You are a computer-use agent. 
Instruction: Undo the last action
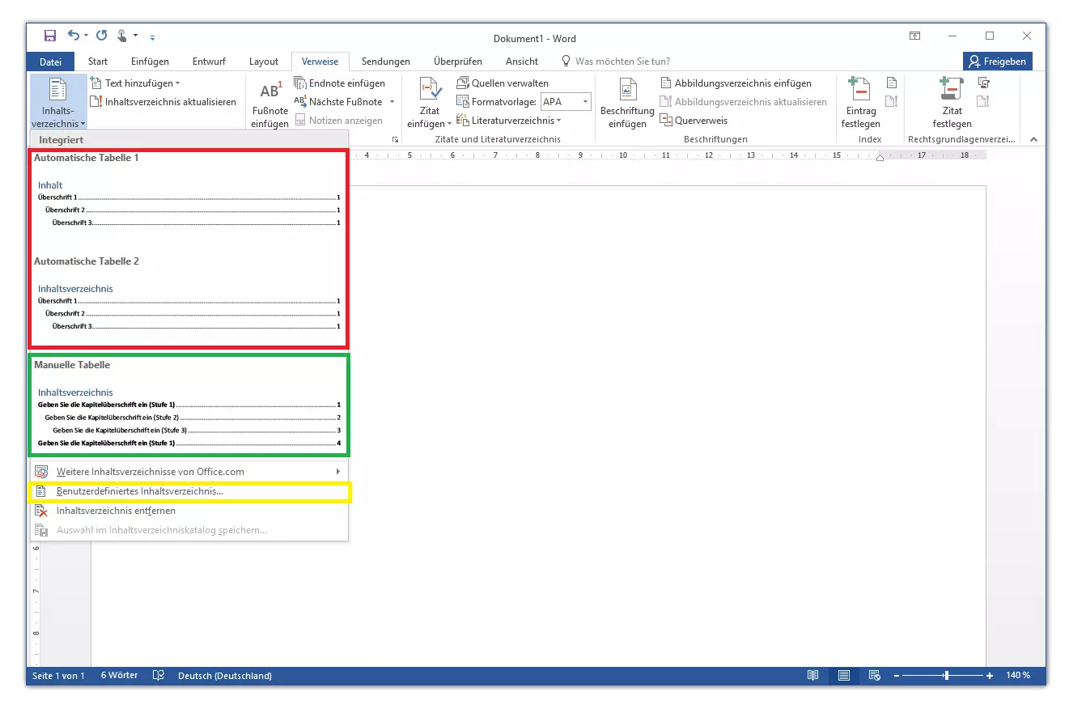74,36
